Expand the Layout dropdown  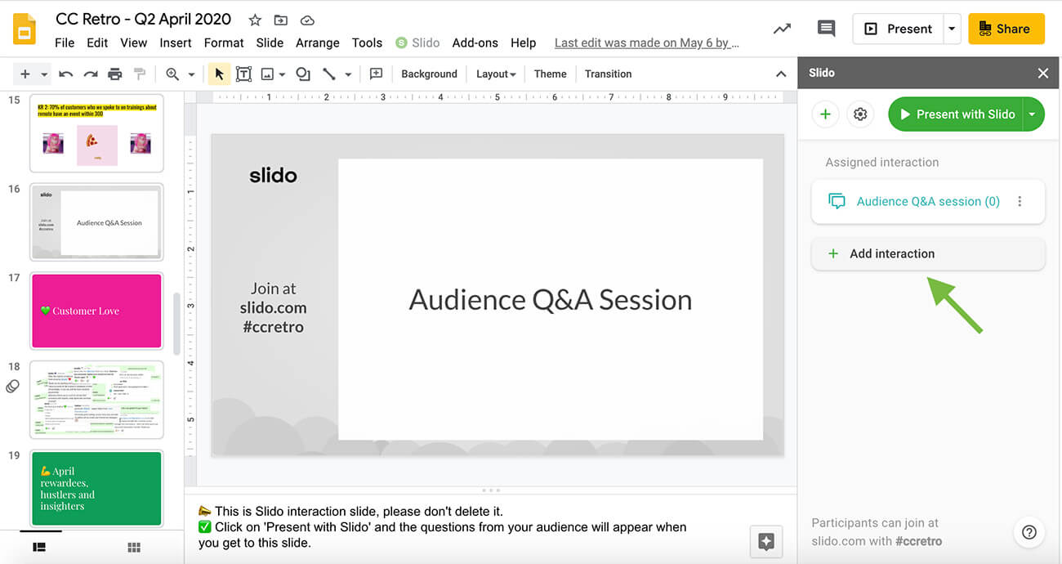click(496, 74)
